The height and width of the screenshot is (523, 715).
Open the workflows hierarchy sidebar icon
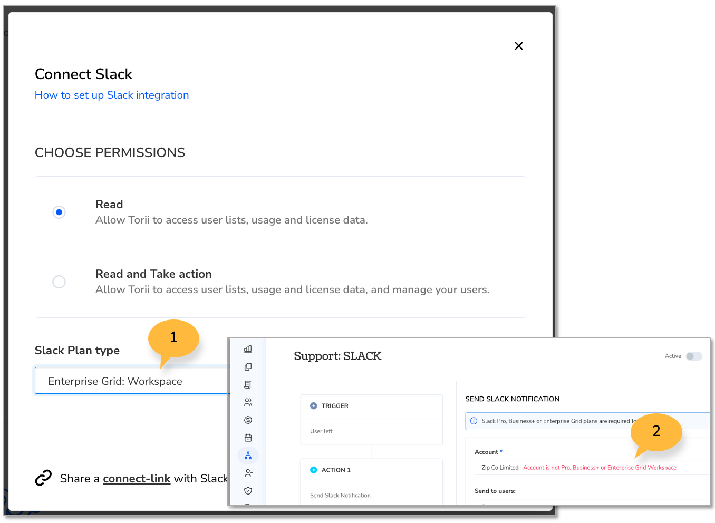(248, 456)
